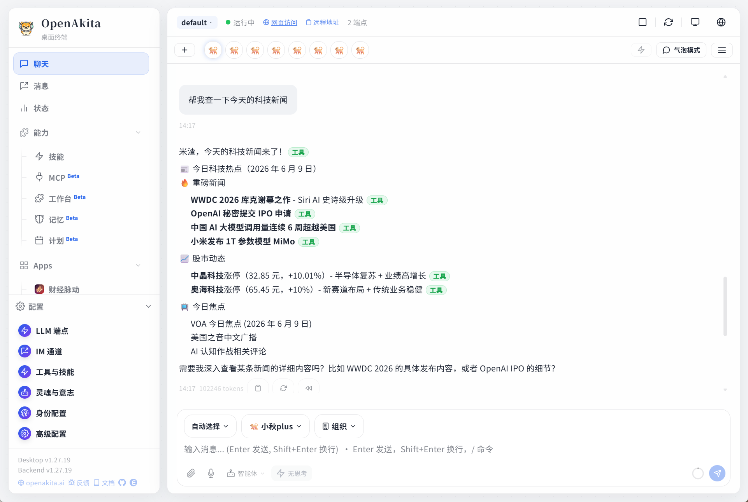Open the 自动选择 model dropdown
The width and height of the screenshot is (748, 502).
(x=210, y=426)
